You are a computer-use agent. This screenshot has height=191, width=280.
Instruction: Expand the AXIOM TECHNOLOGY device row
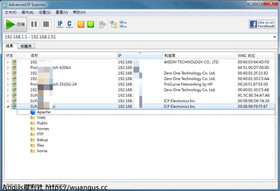tap(7, 62)
